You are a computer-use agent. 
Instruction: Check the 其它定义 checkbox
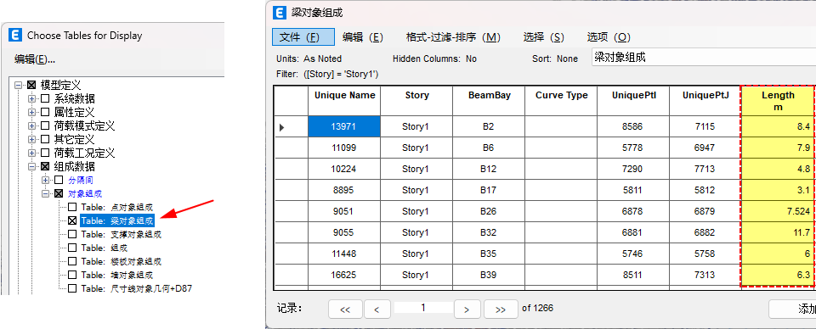[x=46, y=140]
